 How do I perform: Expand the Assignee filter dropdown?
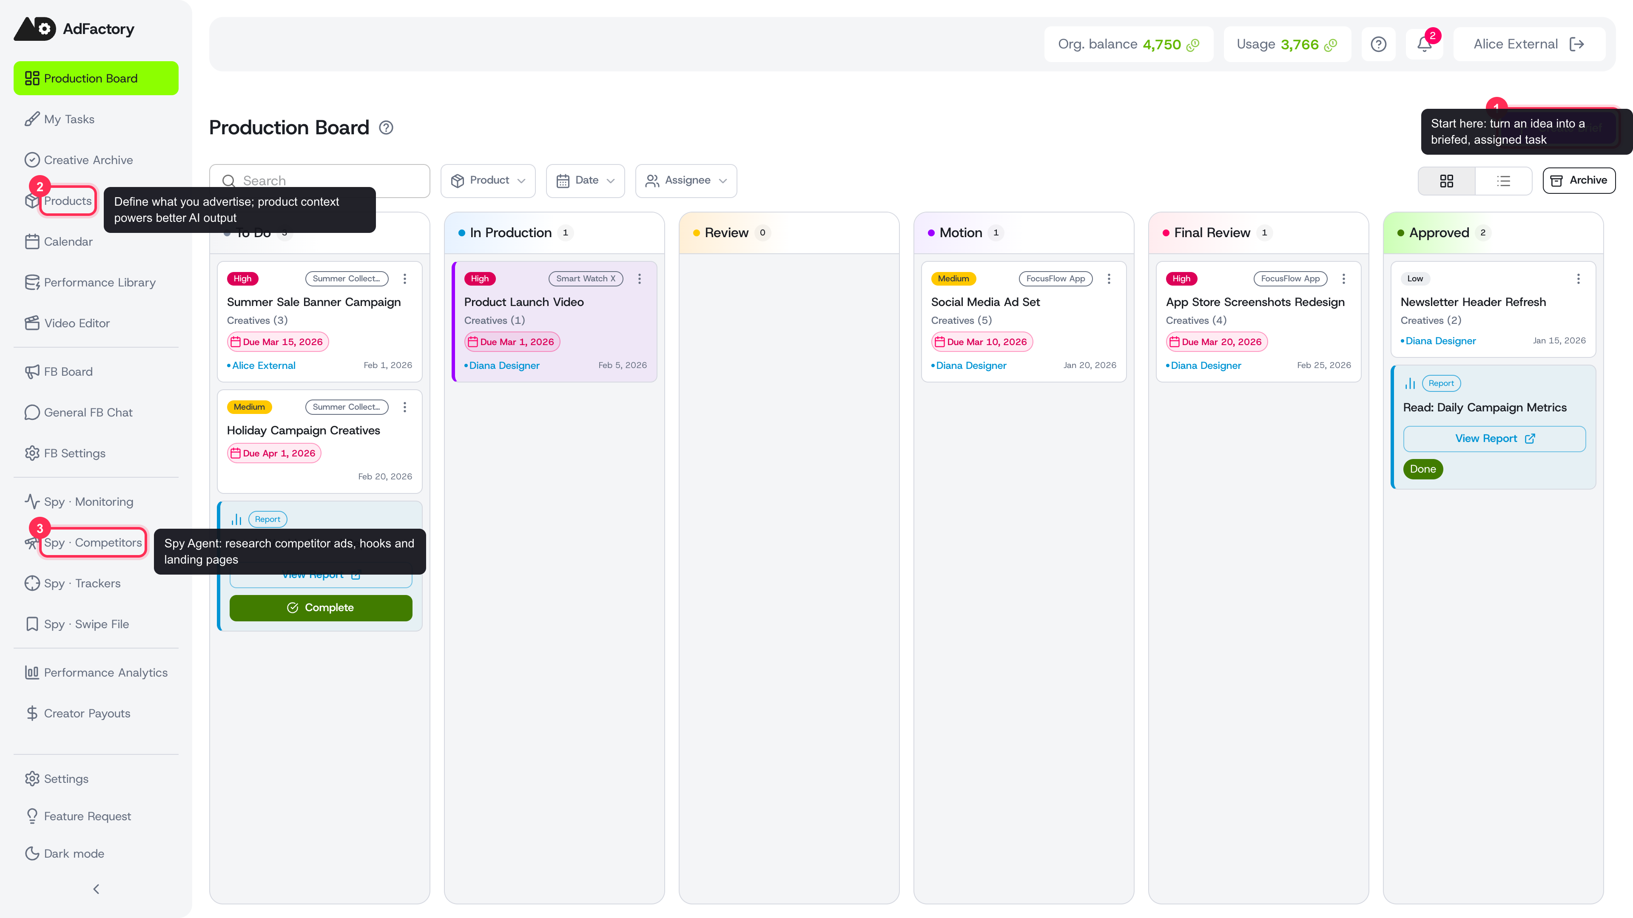click(x=686, y=181)
